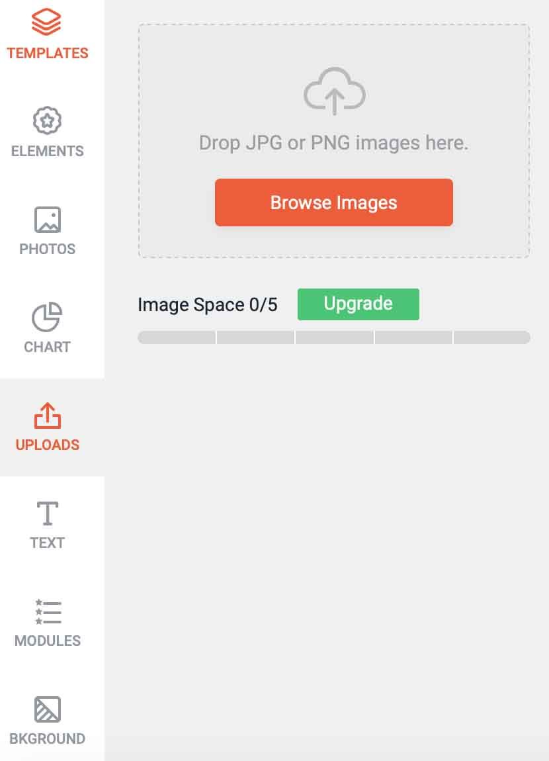Image resolution: width=549 pixels, height=761 pixels.
Task: Open the Photos picture icon
Action: coord(48,220)
